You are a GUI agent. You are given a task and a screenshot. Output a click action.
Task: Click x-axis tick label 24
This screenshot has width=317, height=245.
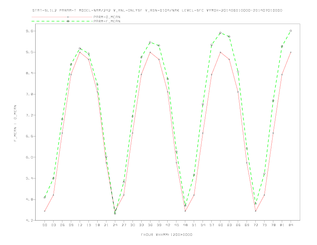[x=115, y=225]
